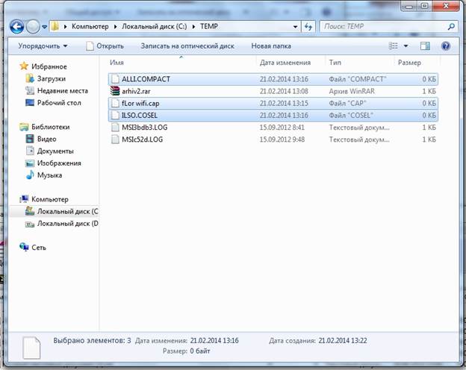Click the Forward navigation arrow button
The image size is (466, 370).
[33, 27]
